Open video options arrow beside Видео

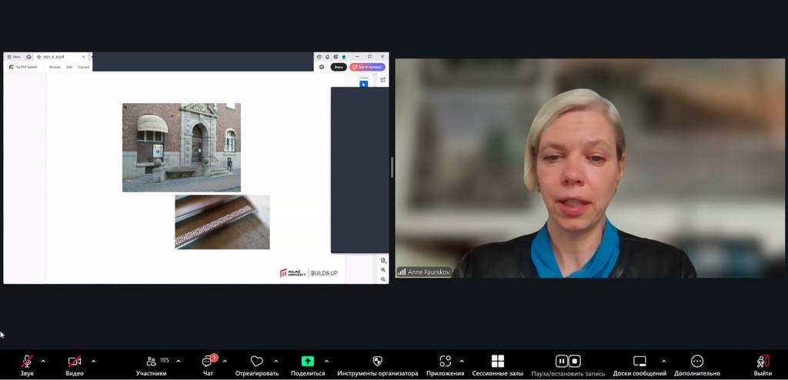pos(93,361)
